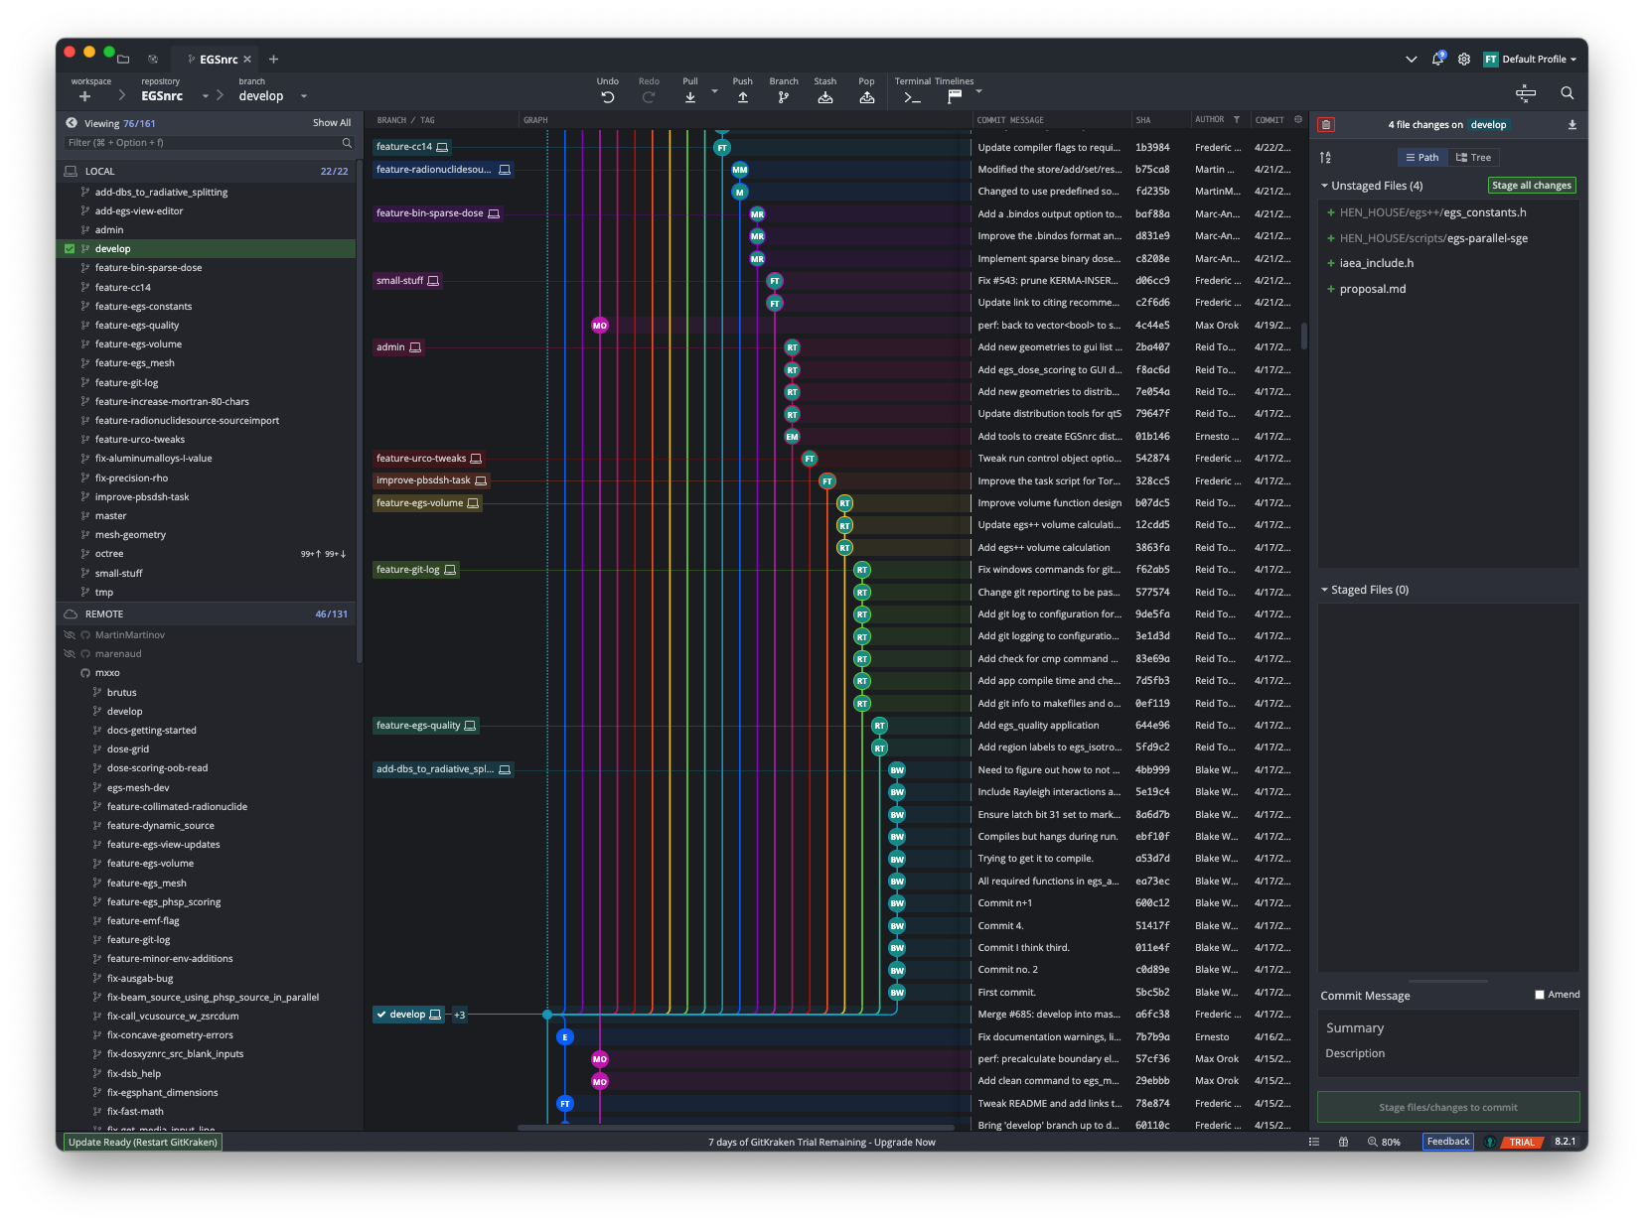Screen dimensions: 1644x1225
Task: Open the branch dropdown showing develop
Action: click(x=304, y=96)
